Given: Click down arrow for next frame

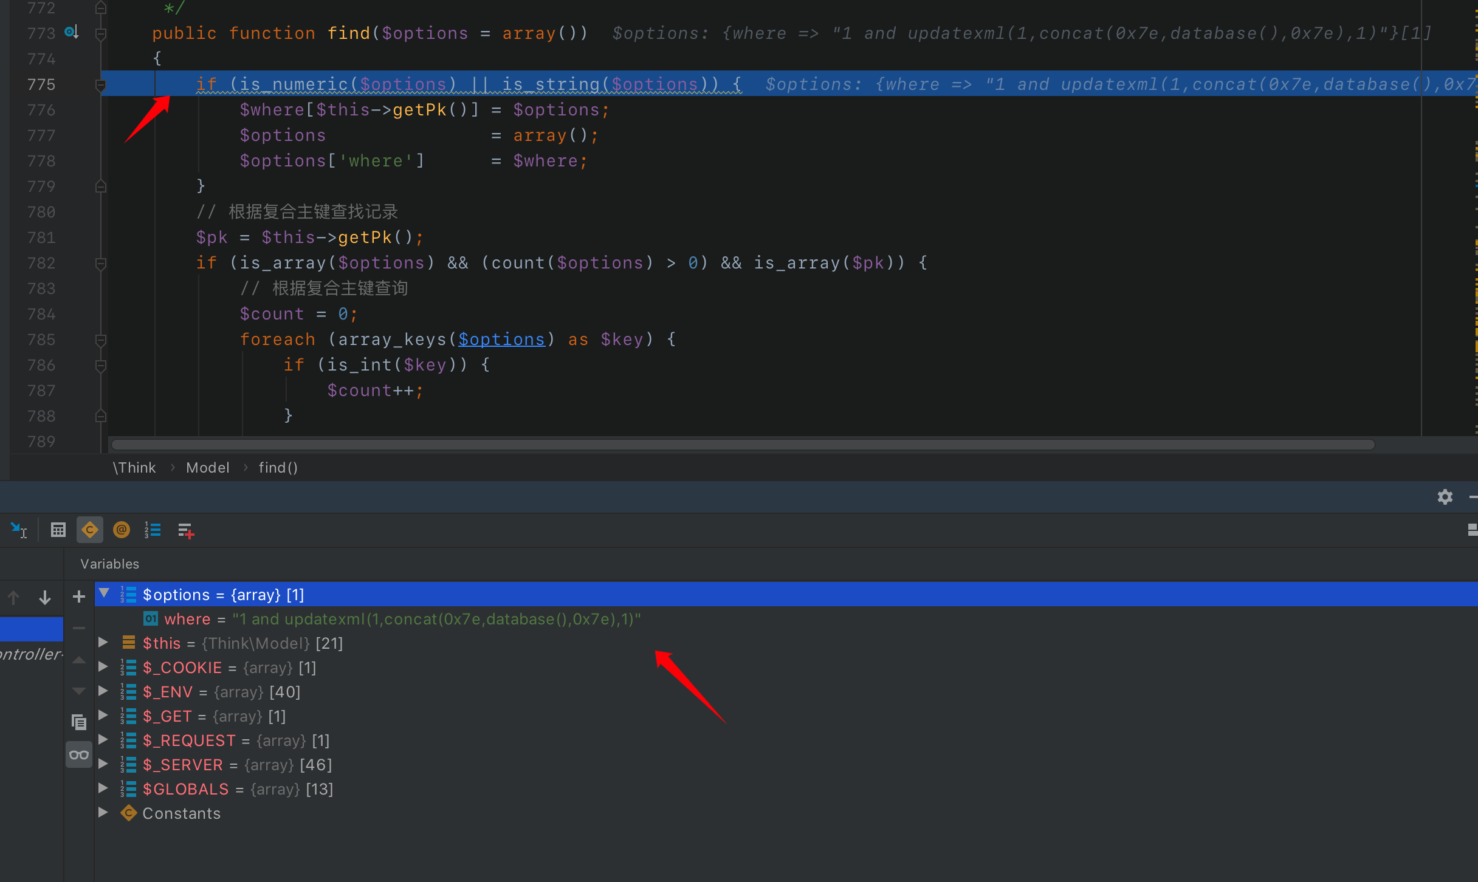Looking at the screenshot, I should (x=44, y=598).
